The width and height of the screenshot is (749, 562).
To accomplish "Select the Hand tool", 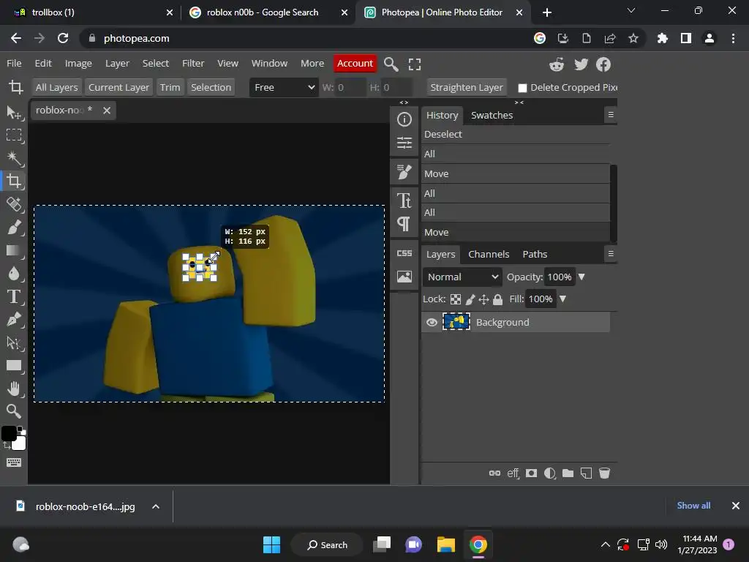I will pos(14,389).
